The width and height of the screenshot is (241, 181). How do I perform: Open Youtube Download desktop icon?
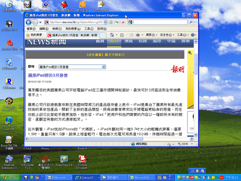pyautogui.click(x=82, y=162)
